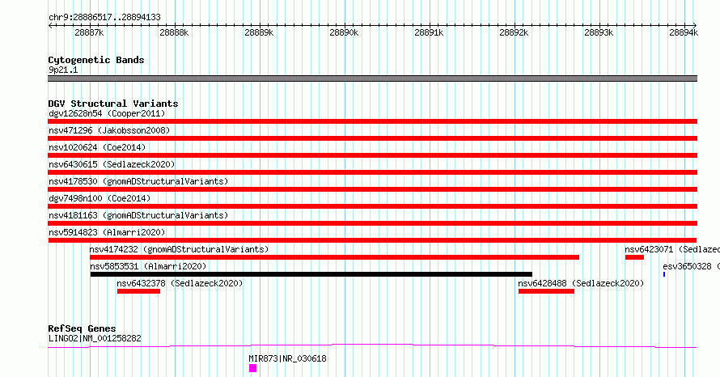Click the red bar for nsv4178530
720x377 pixels.
click(x=372, y=189)
